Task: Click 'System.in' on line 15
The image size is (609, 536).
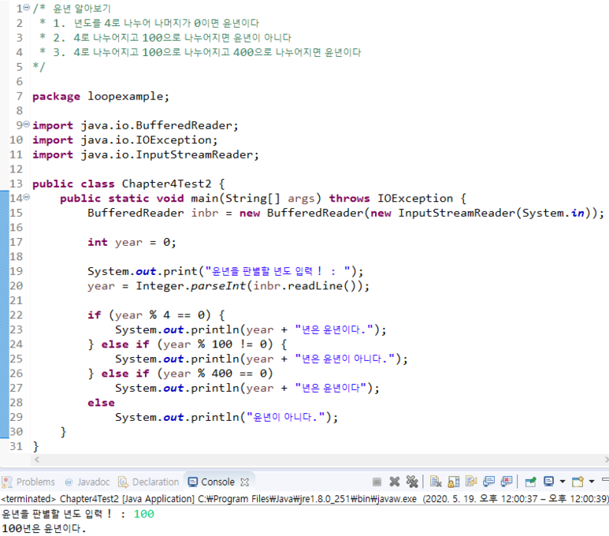Action: 553,213
